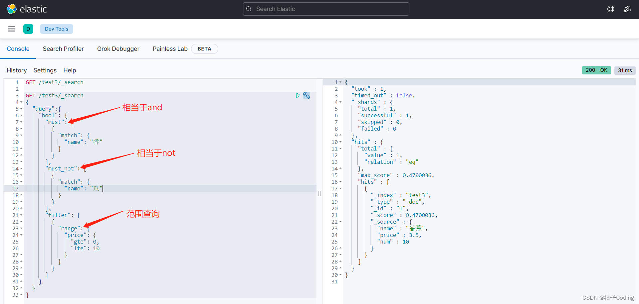Click the Elastic logo

point(27,9)
